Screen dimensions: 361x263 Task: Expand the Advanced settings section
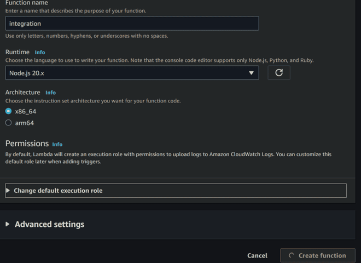point(49,225)
